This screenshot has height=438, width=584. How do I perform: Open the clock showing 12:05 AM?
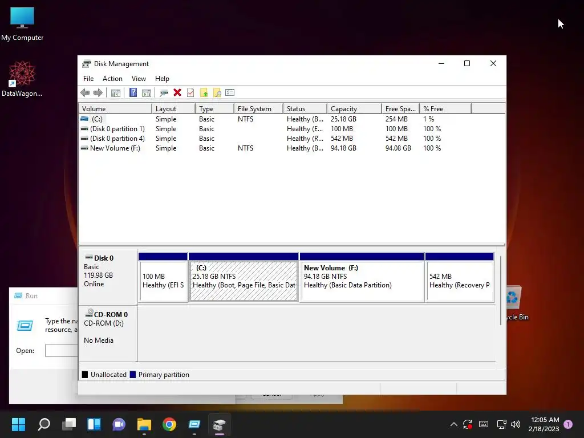[544, 424]
